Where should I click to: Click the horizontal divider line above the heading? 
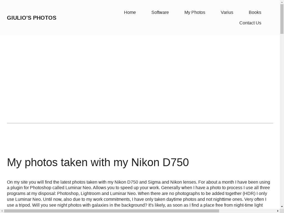140,123
